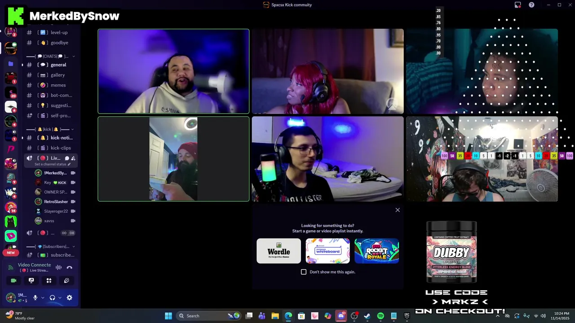Open Steam from the taskbar
Image resolution: width=575 pixels, height=323 pixels.
tap(367, 316)
